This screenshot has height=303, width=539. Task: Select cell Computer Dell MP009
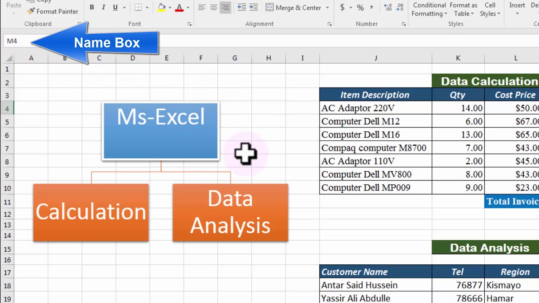376,188
